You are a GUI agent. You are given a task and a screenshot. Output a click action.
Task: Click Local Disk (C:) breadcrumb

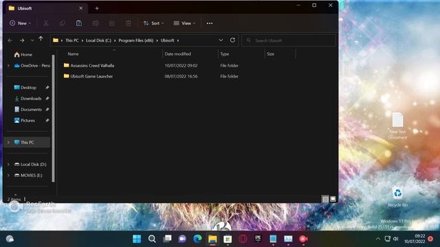coord(98,40)
